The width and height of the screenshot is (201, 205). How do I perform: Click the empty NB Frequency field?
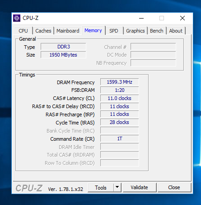153,63
